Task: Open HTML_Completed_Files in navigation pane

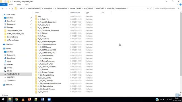Action: tap(15, 34)
